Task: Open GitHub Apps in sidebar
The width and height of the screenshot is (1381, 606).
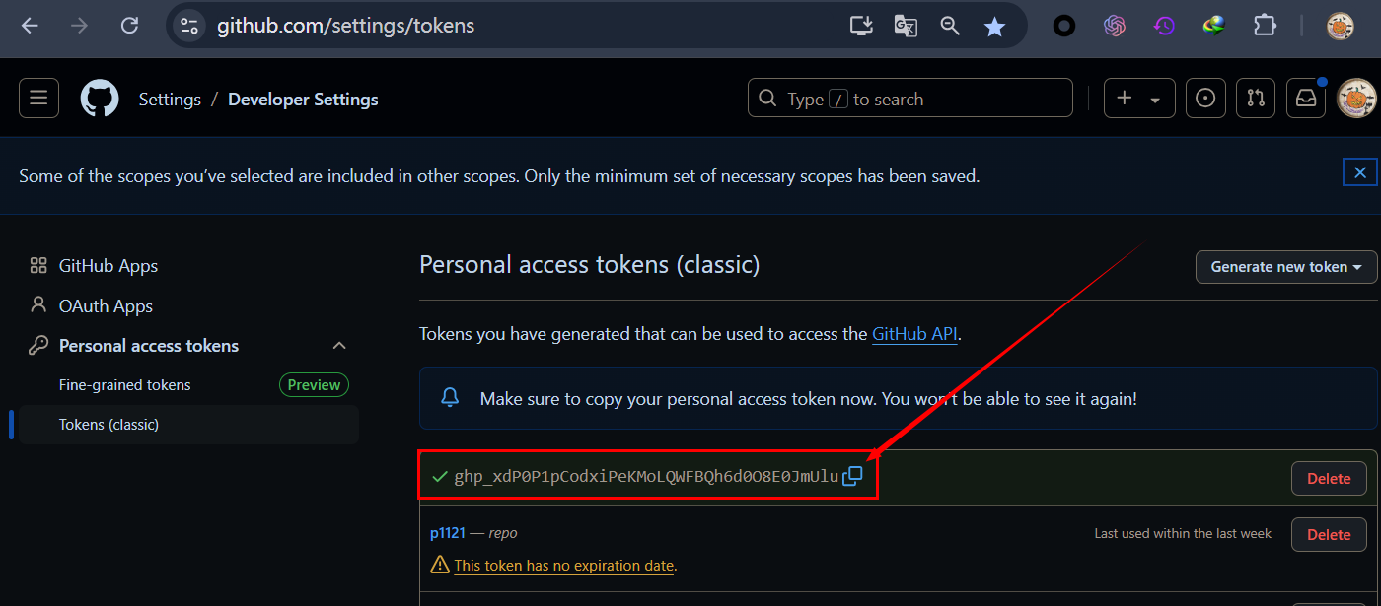Action: 109,266
